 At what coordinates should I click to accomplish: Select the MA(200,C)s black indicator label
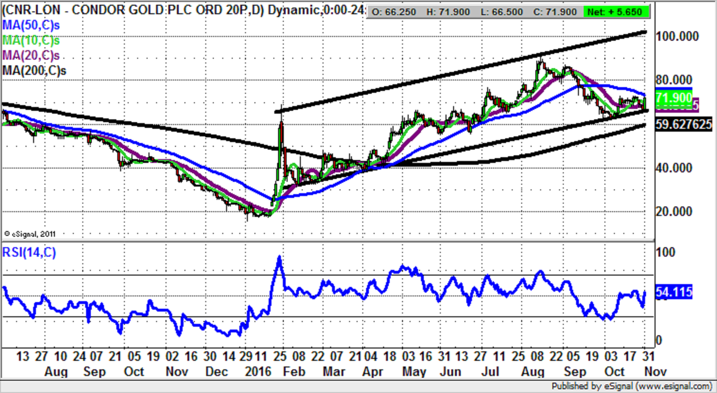tap(34, 71)
